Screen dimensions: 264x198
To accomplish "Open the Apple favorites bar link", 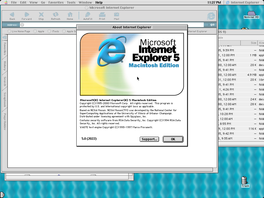I will pos(39,31).
